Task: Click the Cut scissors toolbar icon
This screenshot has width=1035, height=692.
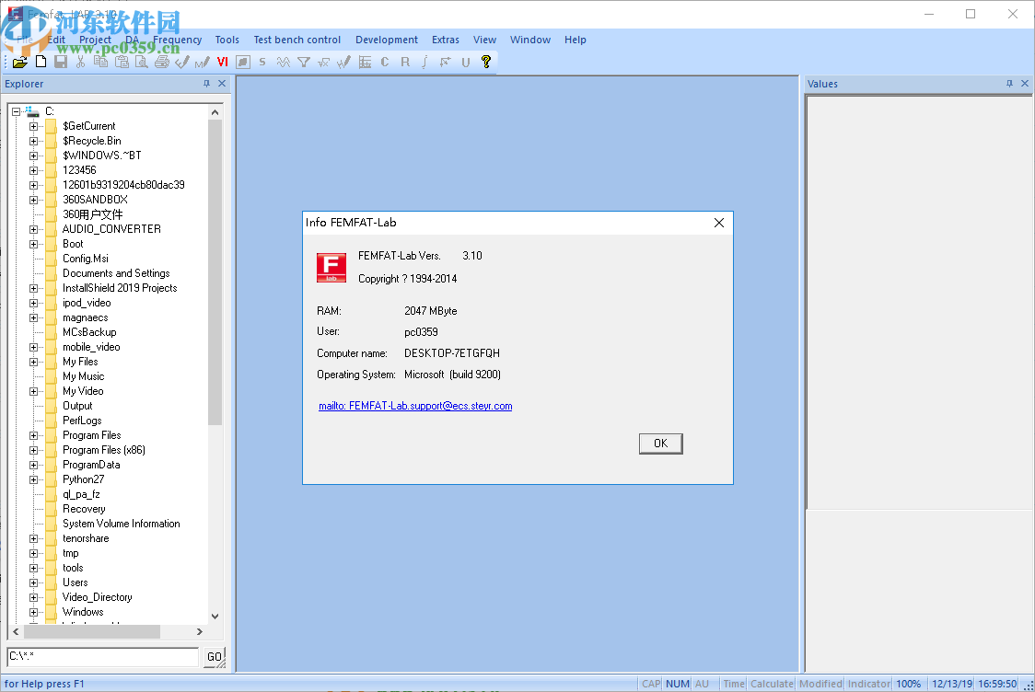Action: [x=80, y=62]
